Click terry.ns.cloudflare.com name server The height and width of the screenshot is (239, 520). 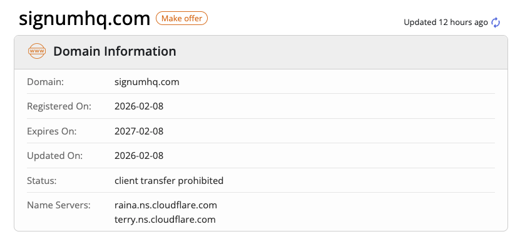(165, 220)
